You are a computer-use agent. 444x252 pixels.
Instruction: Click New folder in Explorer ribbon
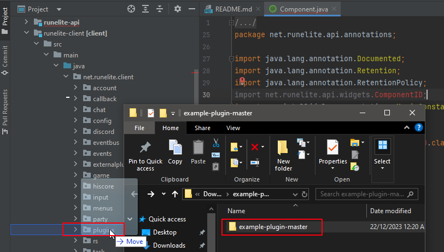pos(283,156)
